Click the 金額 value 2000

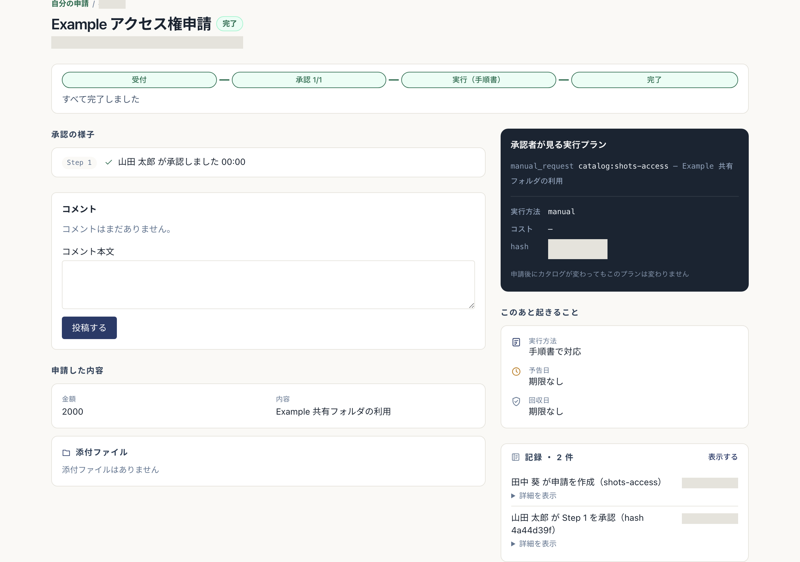(72, 412)
